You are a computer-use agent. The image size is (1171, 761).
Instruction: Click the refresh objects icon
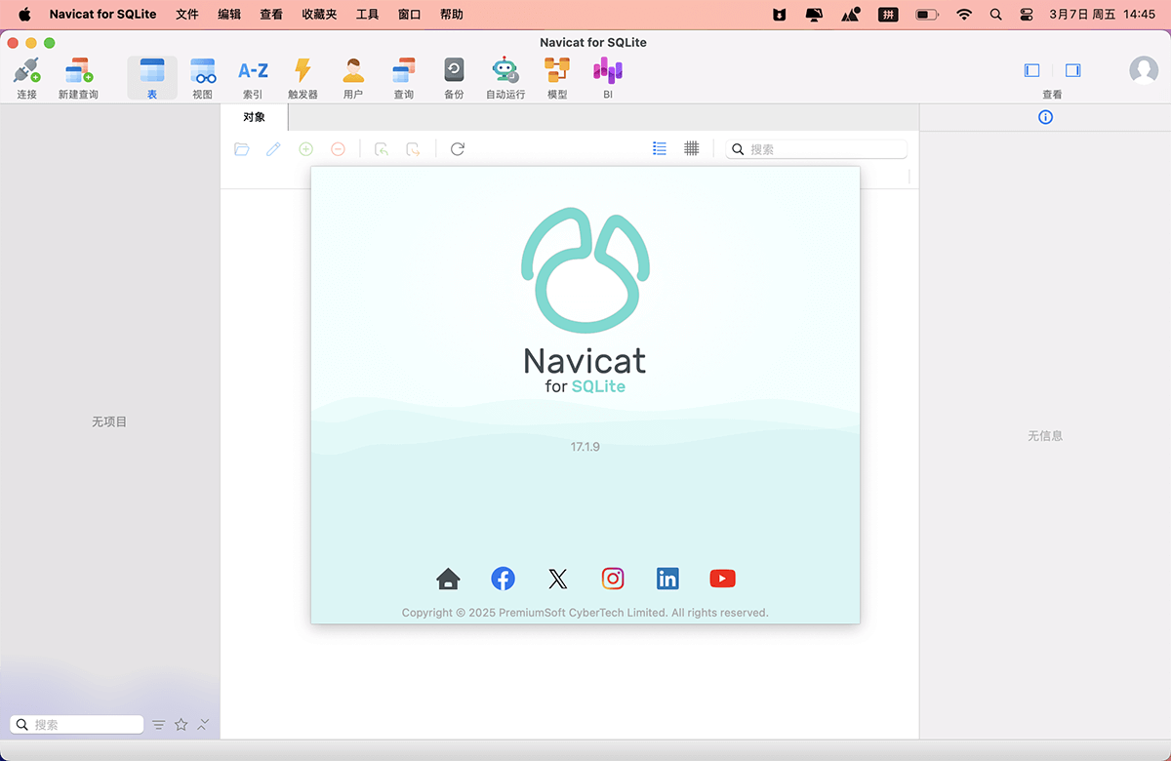pos(458,149)
